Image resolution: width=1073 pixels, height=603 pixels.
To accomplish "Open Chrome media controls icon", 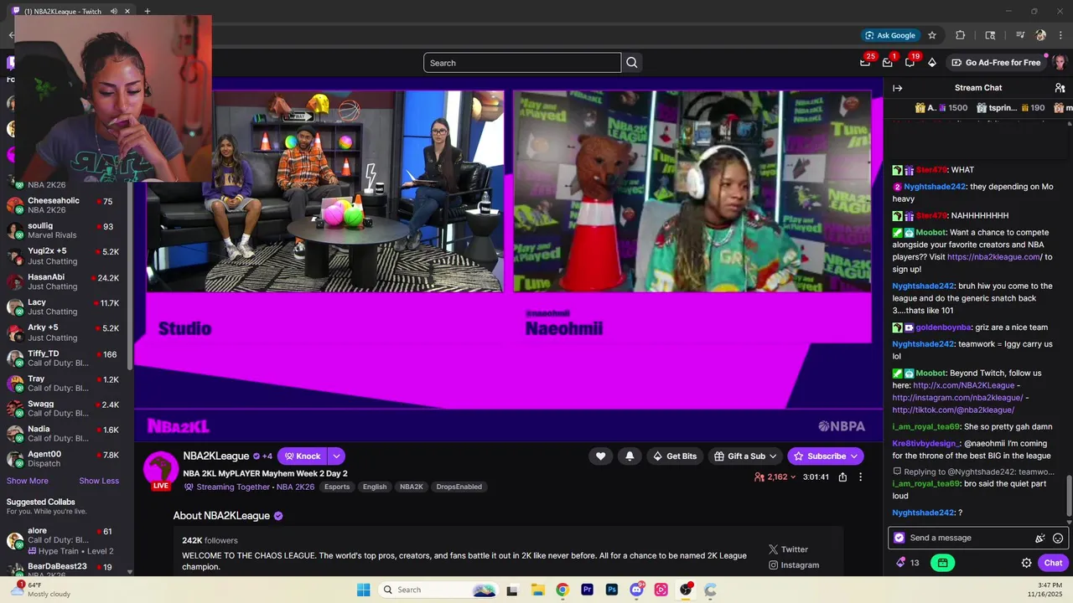I will coord(1020,35).
